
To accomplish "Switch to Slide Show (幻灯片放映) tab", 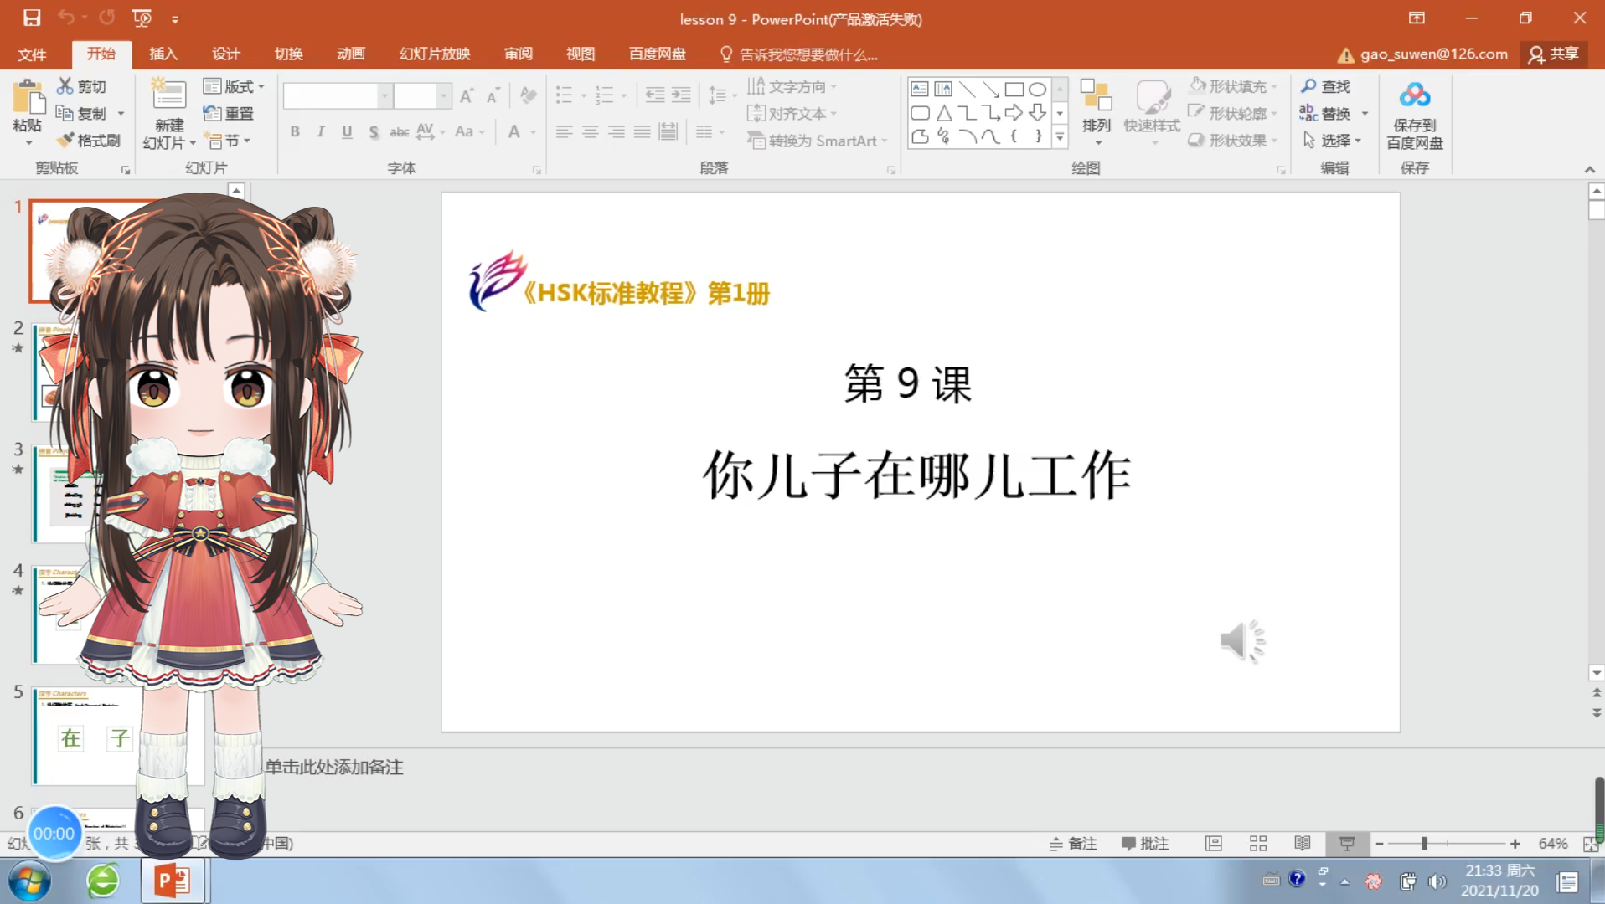I will 435,54.
